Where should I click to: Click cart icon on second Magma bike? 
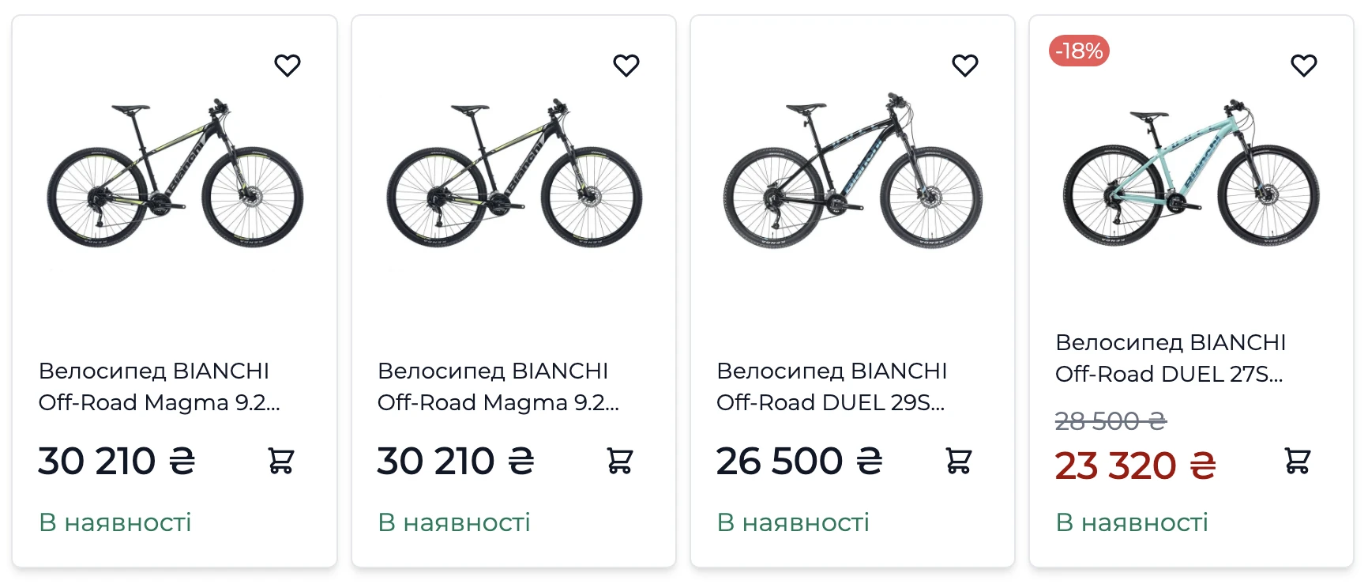(x=620, y=460)
